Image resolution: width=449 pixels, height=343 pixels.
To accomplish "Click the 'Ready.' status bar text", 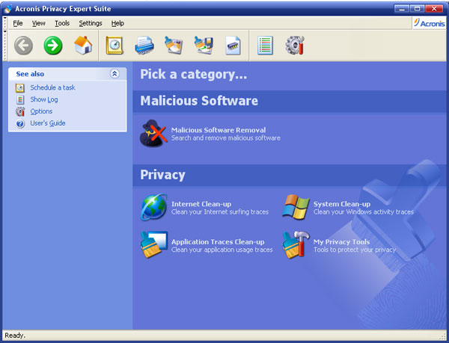I will [15, 336].
